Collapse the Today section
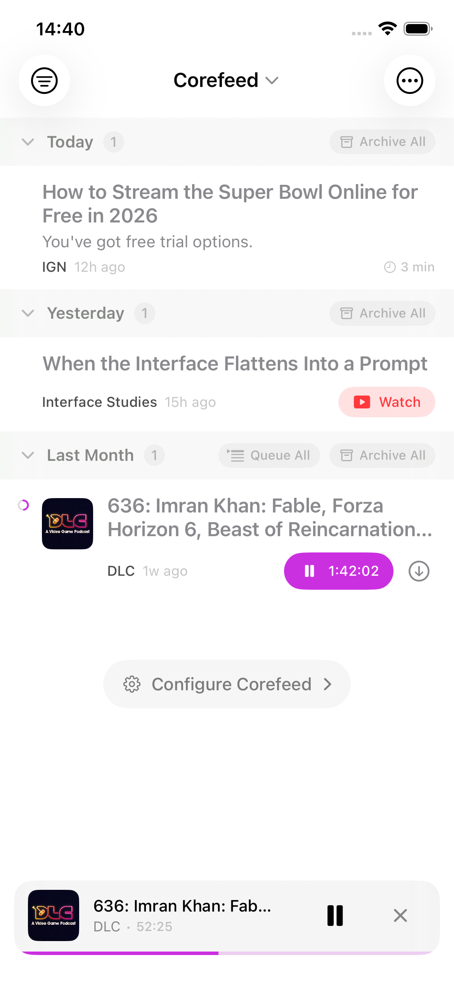 point(28,142)
